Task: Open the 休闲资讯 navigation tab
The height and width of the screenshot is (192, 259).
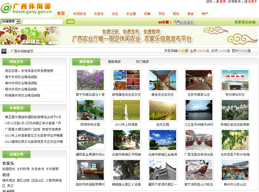Action: click(79, 14)
